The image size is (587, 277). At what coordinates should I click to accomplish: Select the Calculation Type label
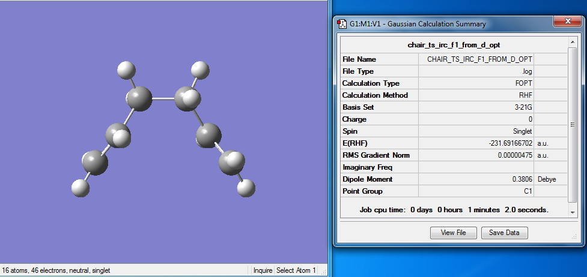coord(371,83)
